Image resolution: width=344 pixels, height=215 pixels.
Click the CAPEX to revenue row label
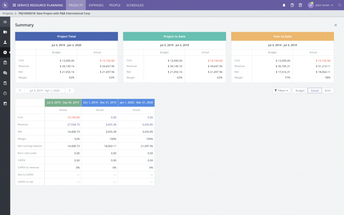[x=28, y=167]
